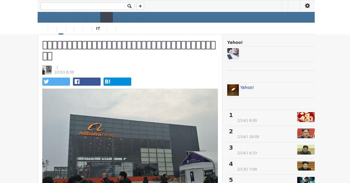Open the Alibaba Group building photo

[130, 136]
